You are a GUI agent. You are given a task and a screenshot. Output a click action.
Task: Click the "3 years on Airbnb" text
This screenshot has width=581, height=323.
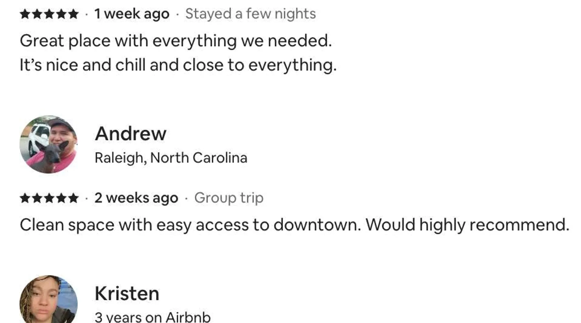(x=152, y=317)
